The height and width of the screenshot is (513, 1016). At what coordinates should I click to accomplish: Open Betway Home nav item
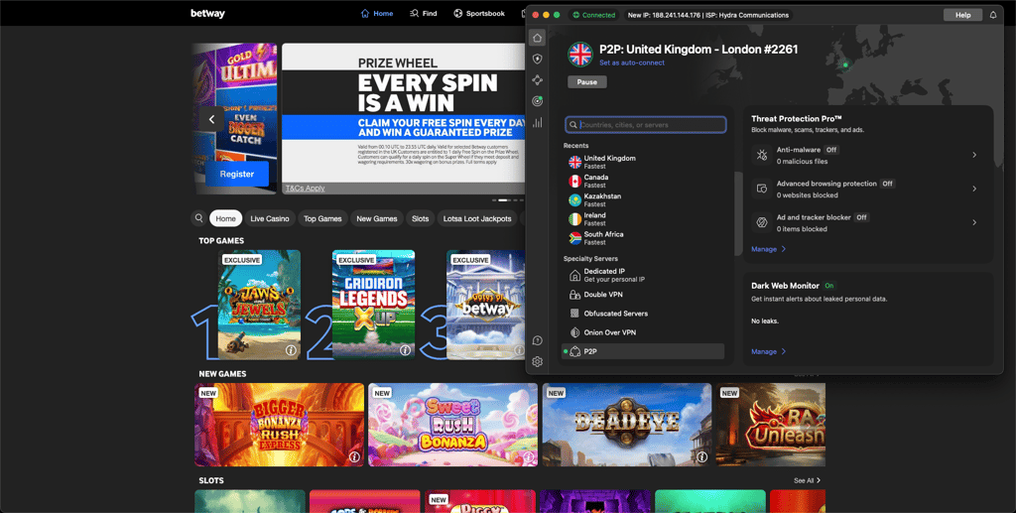pyautogui.click(x=377, y=13)
